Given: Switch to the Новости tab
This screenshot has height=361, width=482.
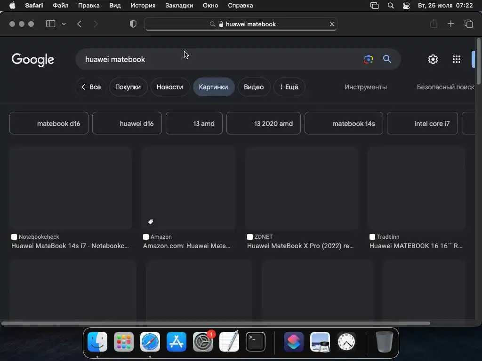Looking at the screenshot, I should (169, 87).
